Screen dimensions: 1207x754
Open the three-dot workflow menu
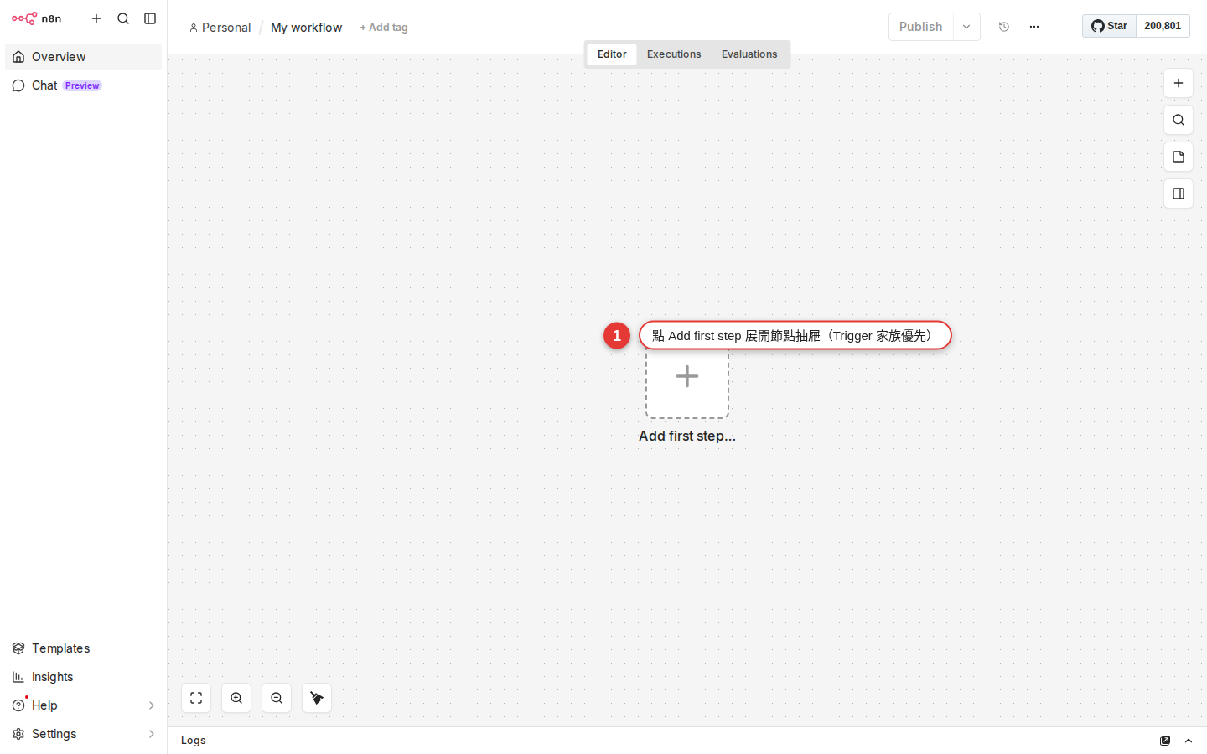click(x=1034, y=27)
